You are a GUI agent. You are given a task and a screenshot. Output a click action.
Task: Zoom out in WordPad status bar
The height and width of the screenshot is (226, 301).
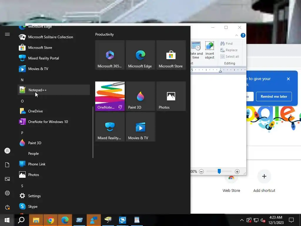201,172
